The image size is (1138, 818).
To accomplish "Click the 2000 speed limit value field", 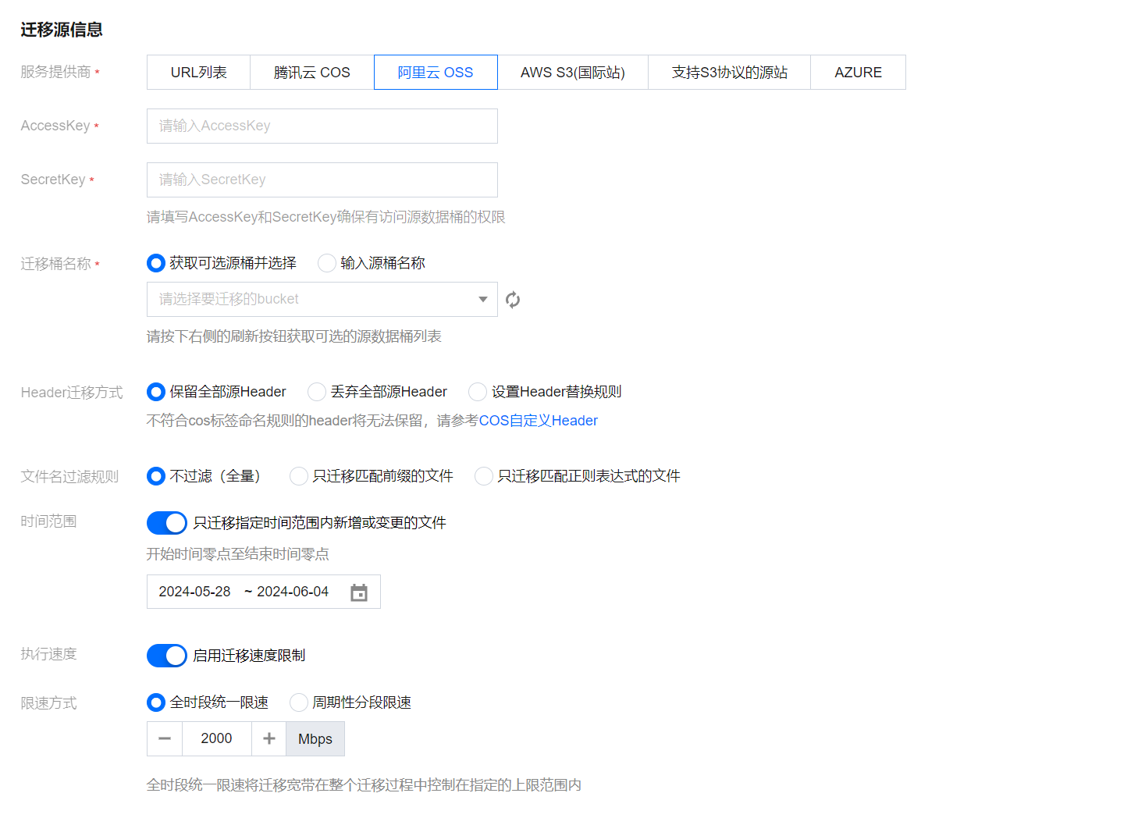I will point(216,738).
